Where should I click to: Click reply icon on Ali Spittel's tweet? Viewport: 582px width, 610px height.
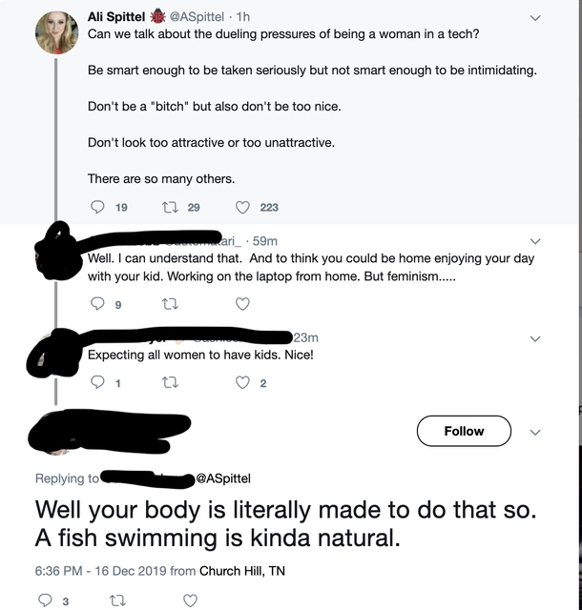(97, 207)
